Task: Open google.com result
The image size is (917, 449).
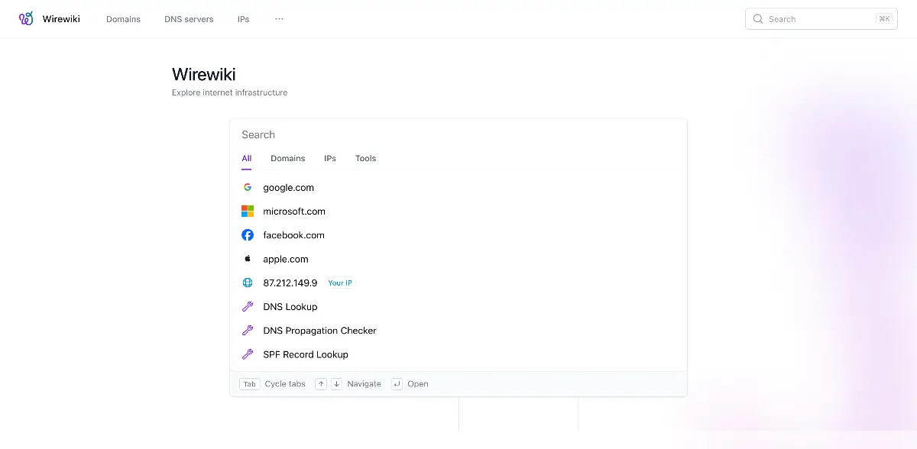Action: pos(458,187)
